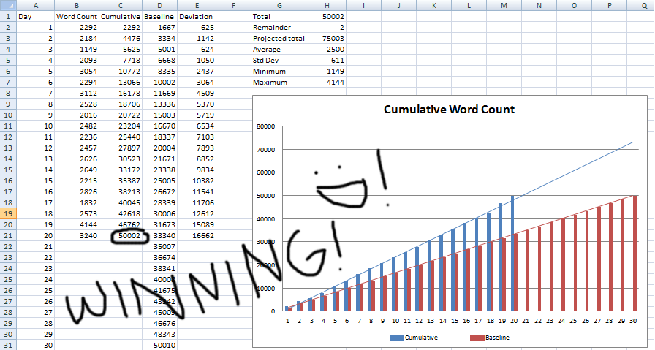655x350 pixels.
Task: Select the Projected total value 75003
Action: (327, 39)
